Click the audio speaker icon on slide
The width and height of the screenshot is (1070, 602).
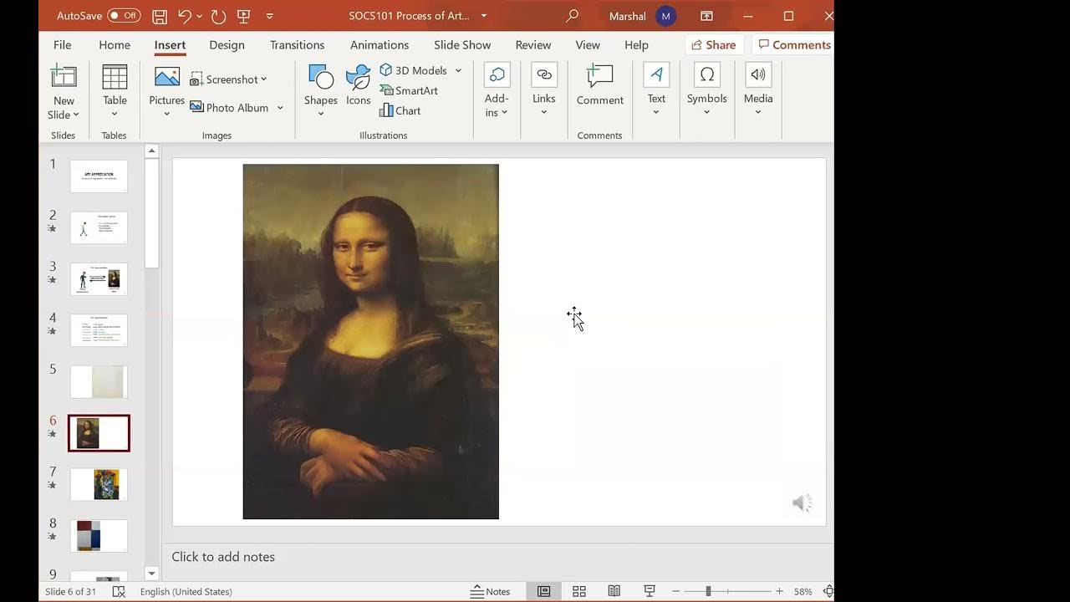click(x=802, y=503)
